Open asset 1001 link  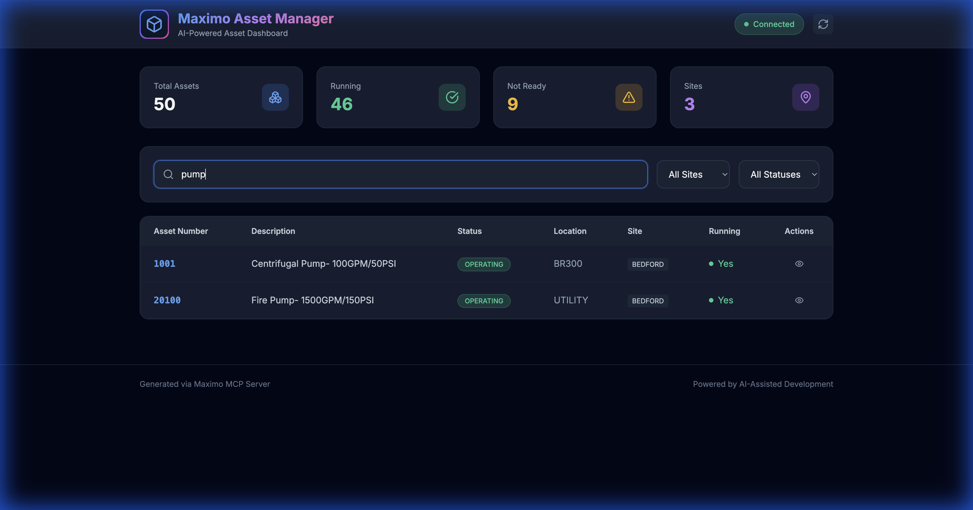coord(164,264)
